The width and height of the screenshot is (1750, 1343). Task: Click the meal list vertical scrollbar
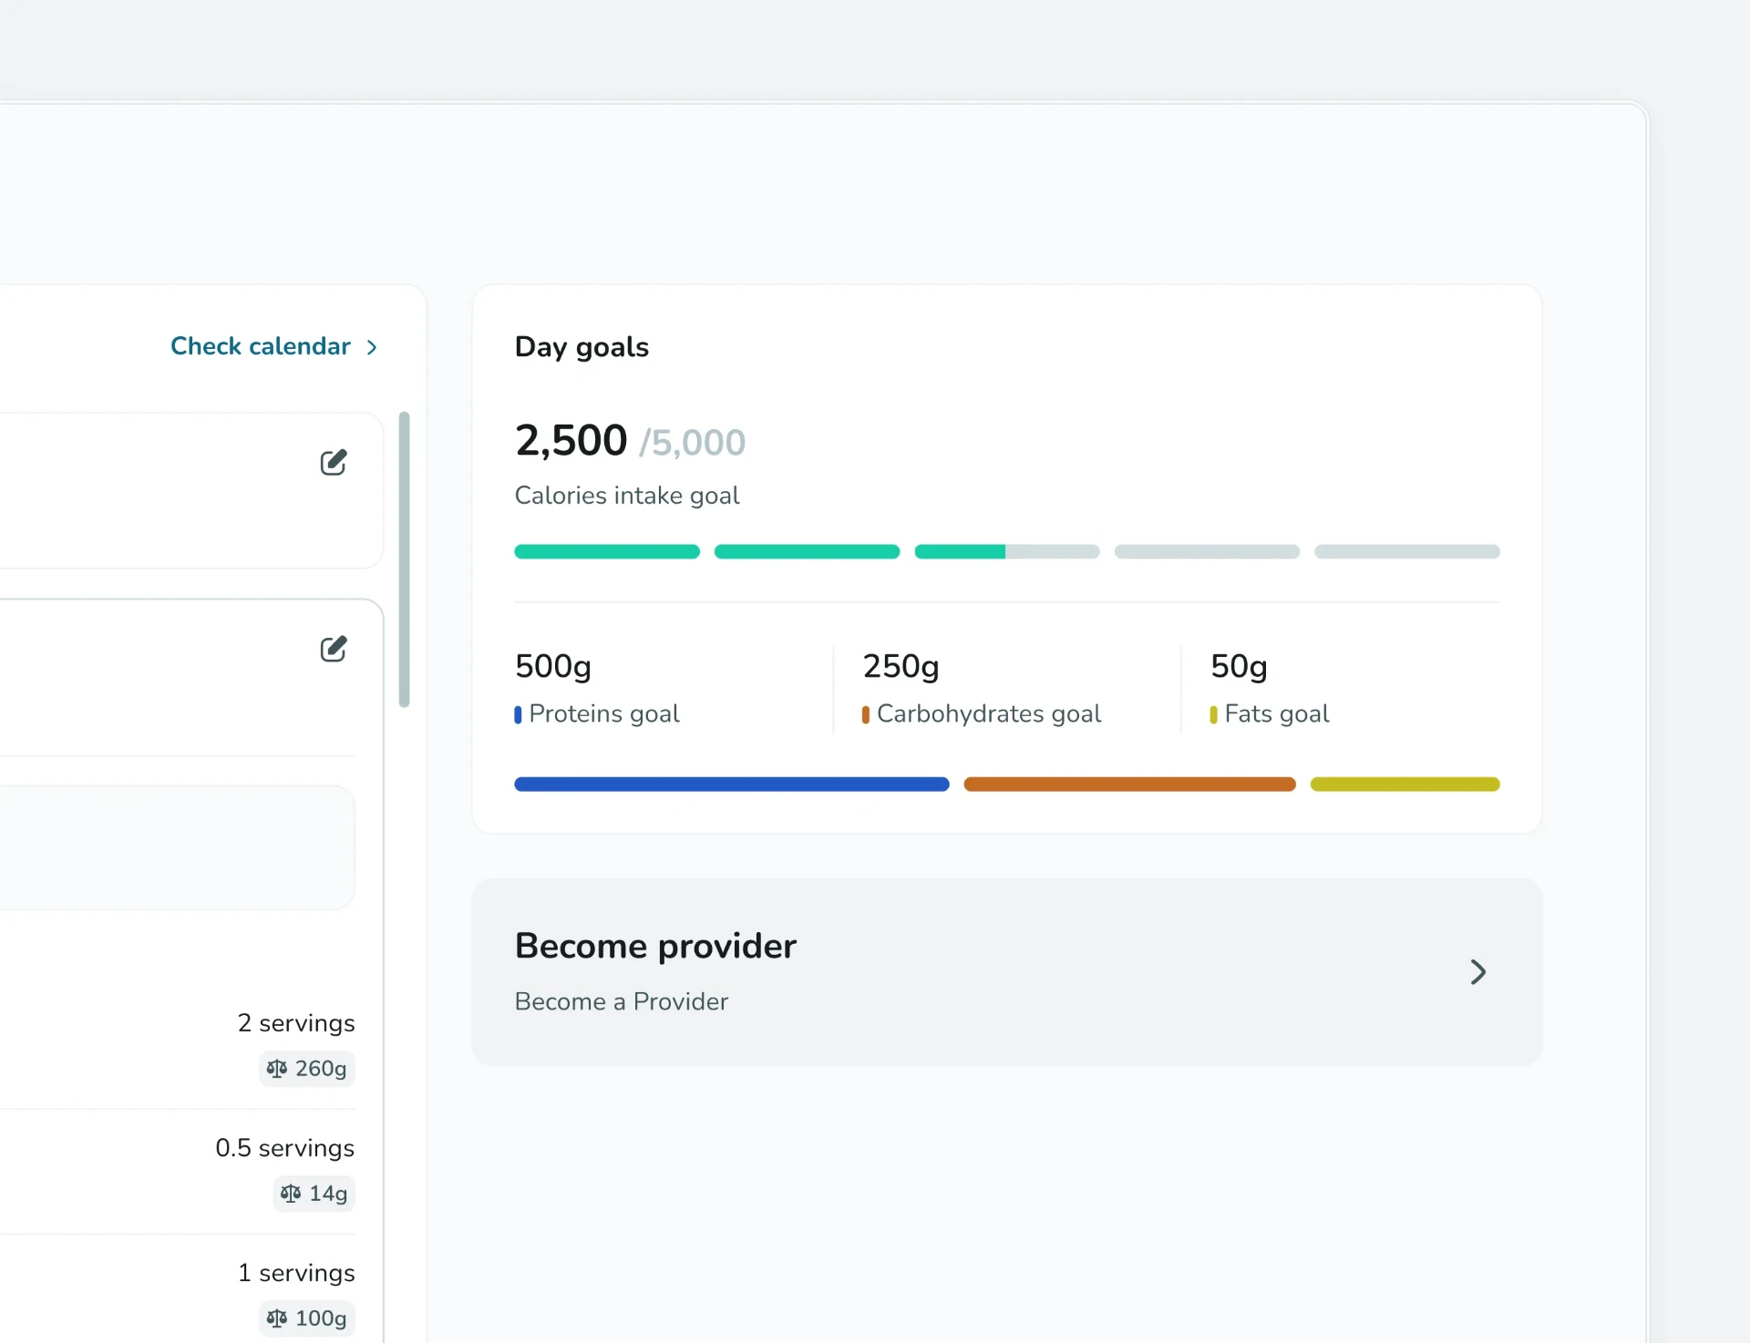[x=404, y=559]
